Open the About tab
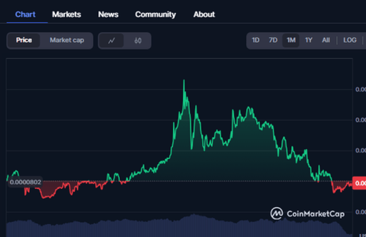Image resolution: width=366 pixels, height=237 pixels. coord(204,15)
